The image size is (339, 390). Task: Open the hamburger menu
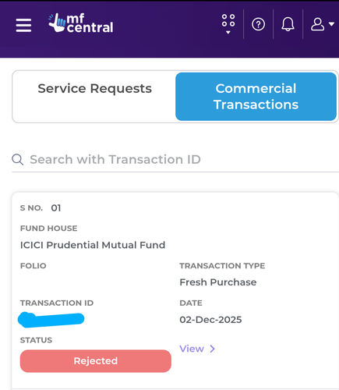(x=23, y=25)
